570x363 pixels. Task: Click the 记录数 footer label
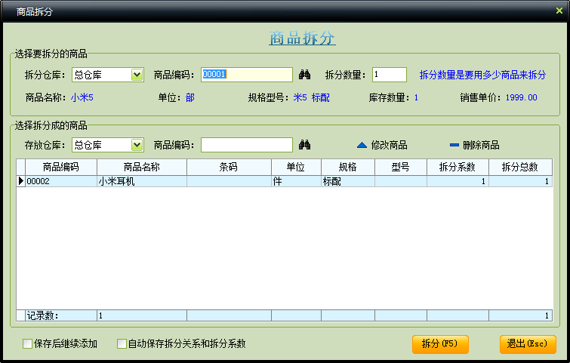click(x=42, y=315)
